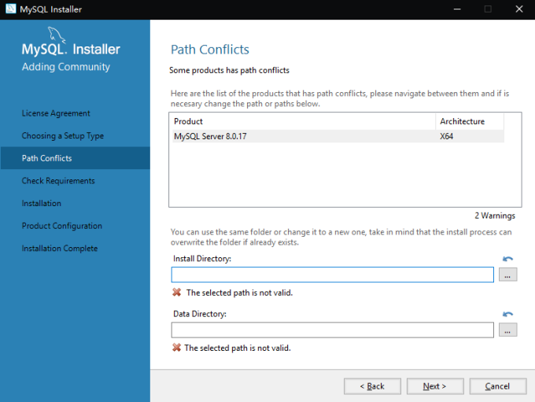Click the MySQL dolphin logo
The height and width of the screenshot is (402, 535).
click(x=57, y=35)
